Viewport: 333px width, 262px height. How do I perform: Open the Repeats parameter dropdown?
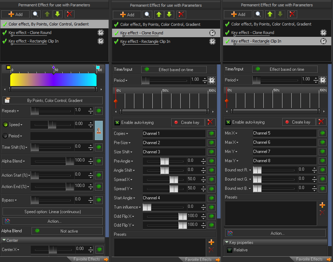[x=11, y=111]
